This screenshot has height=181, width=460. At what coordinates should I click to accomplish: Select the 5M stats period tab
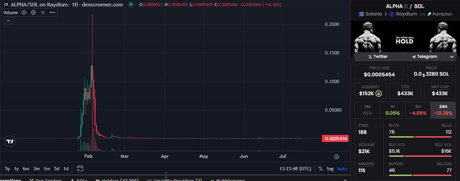[367, 110]
